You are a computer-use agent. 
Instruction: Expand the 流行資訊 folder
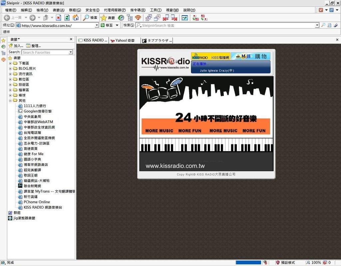coord(10,74)
